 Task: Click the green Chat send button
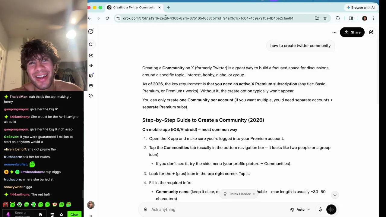click(74, 214)
